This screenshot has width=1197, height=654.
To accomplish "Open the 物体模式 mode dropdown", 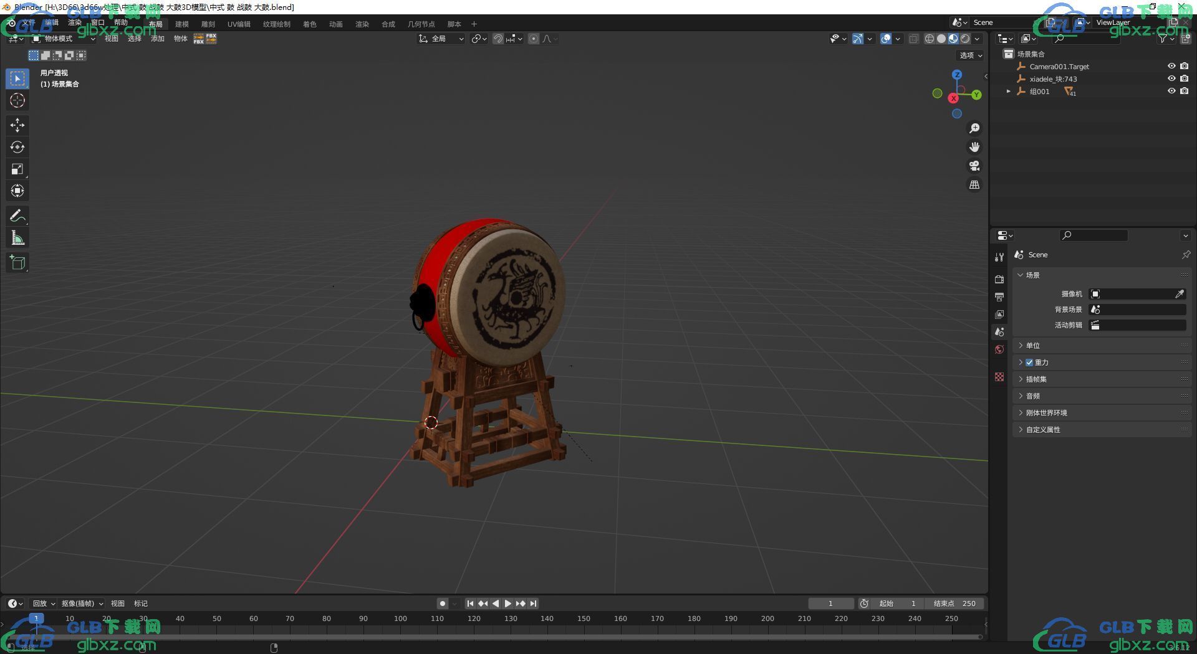I will (64, 39).
